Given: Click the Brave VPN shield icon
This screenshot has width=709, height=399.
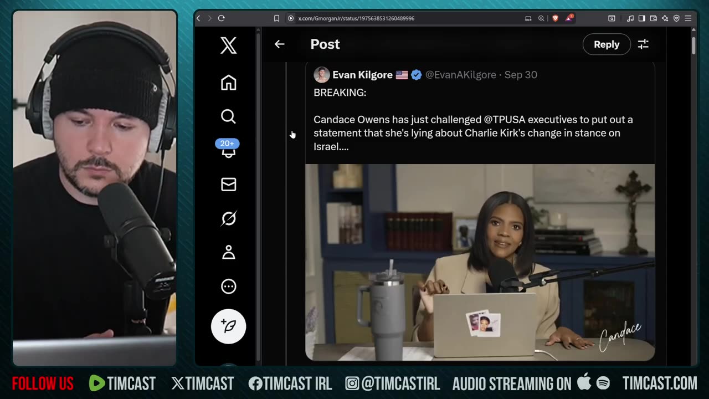Looking at the screenshot, I should (x=676, y=18).
